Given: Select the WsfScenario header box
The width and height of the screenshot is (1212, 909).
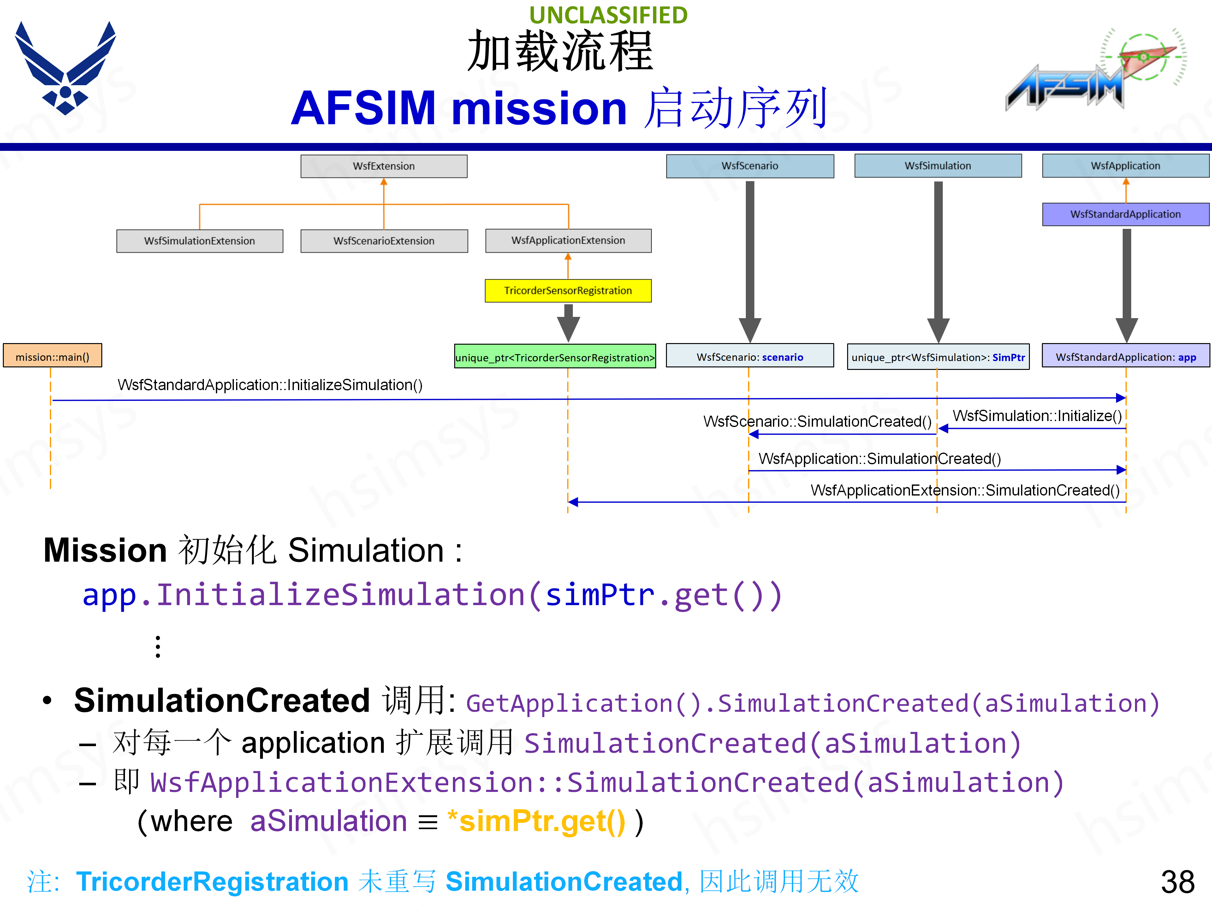Looking at the screenshot, I should [x=750, y=165].
